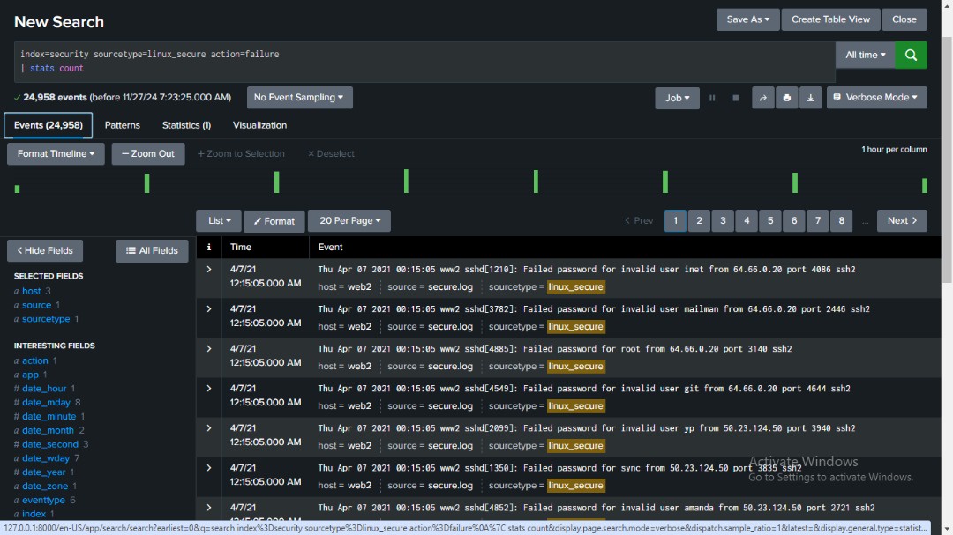Share this search job
Image resolution: width=953 pixels, height=535 pixels.
762,98
